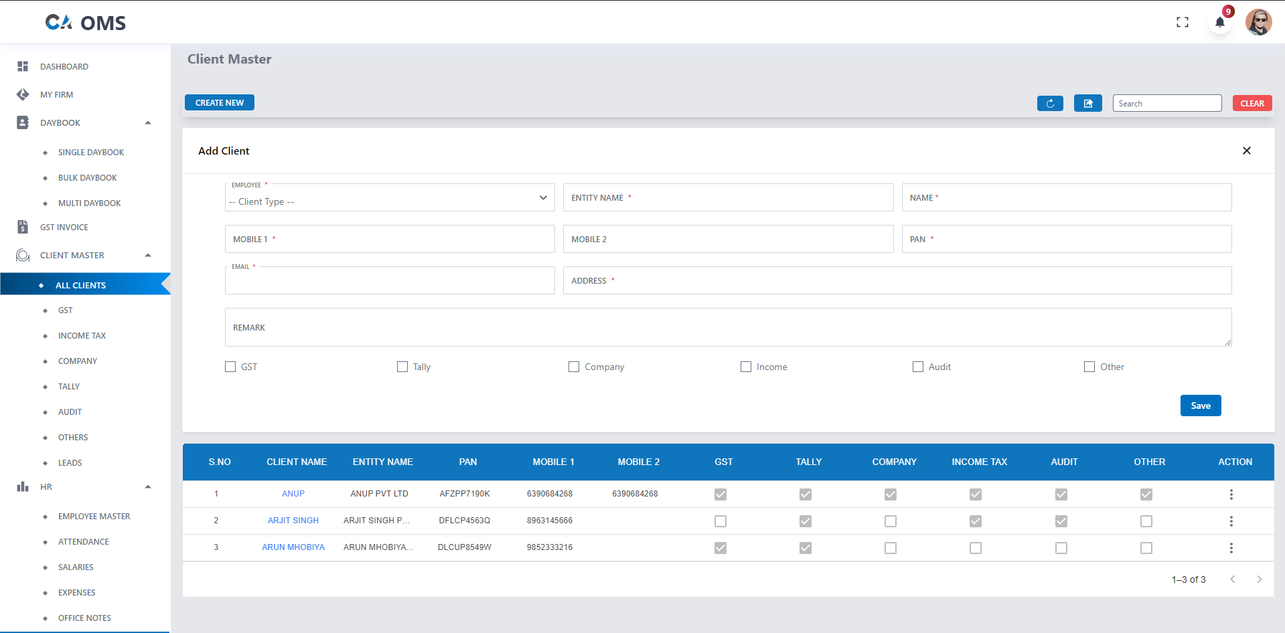Save the new client
This screenshot has height=633, width=1285.
click(x=1200, y=405)
